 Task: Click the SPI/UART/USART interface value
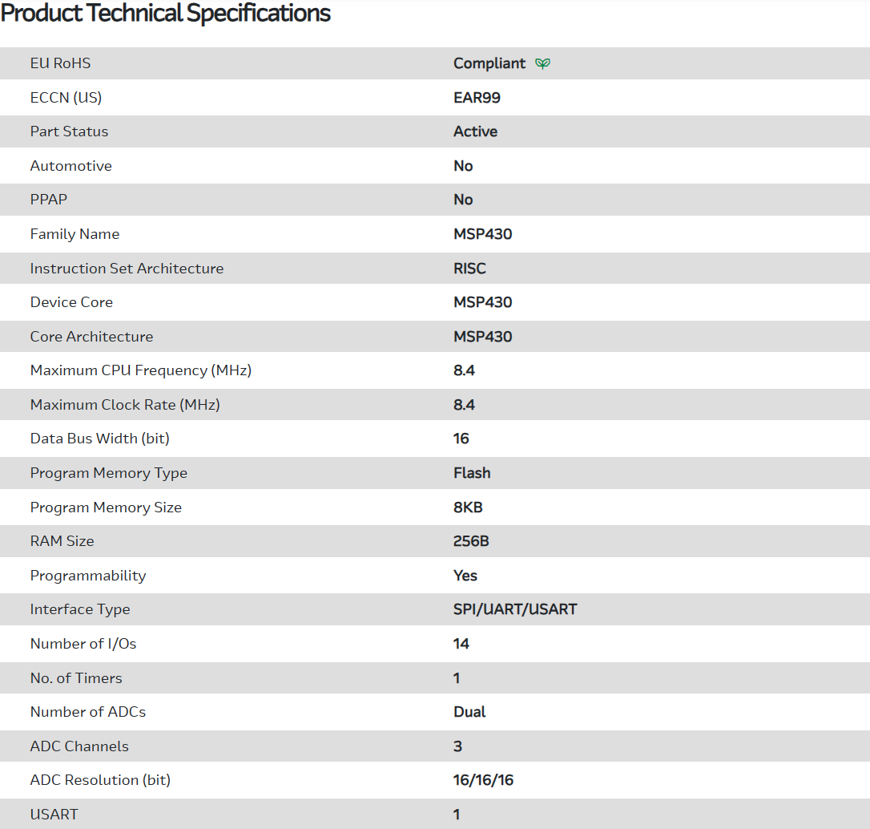point(515,609)
